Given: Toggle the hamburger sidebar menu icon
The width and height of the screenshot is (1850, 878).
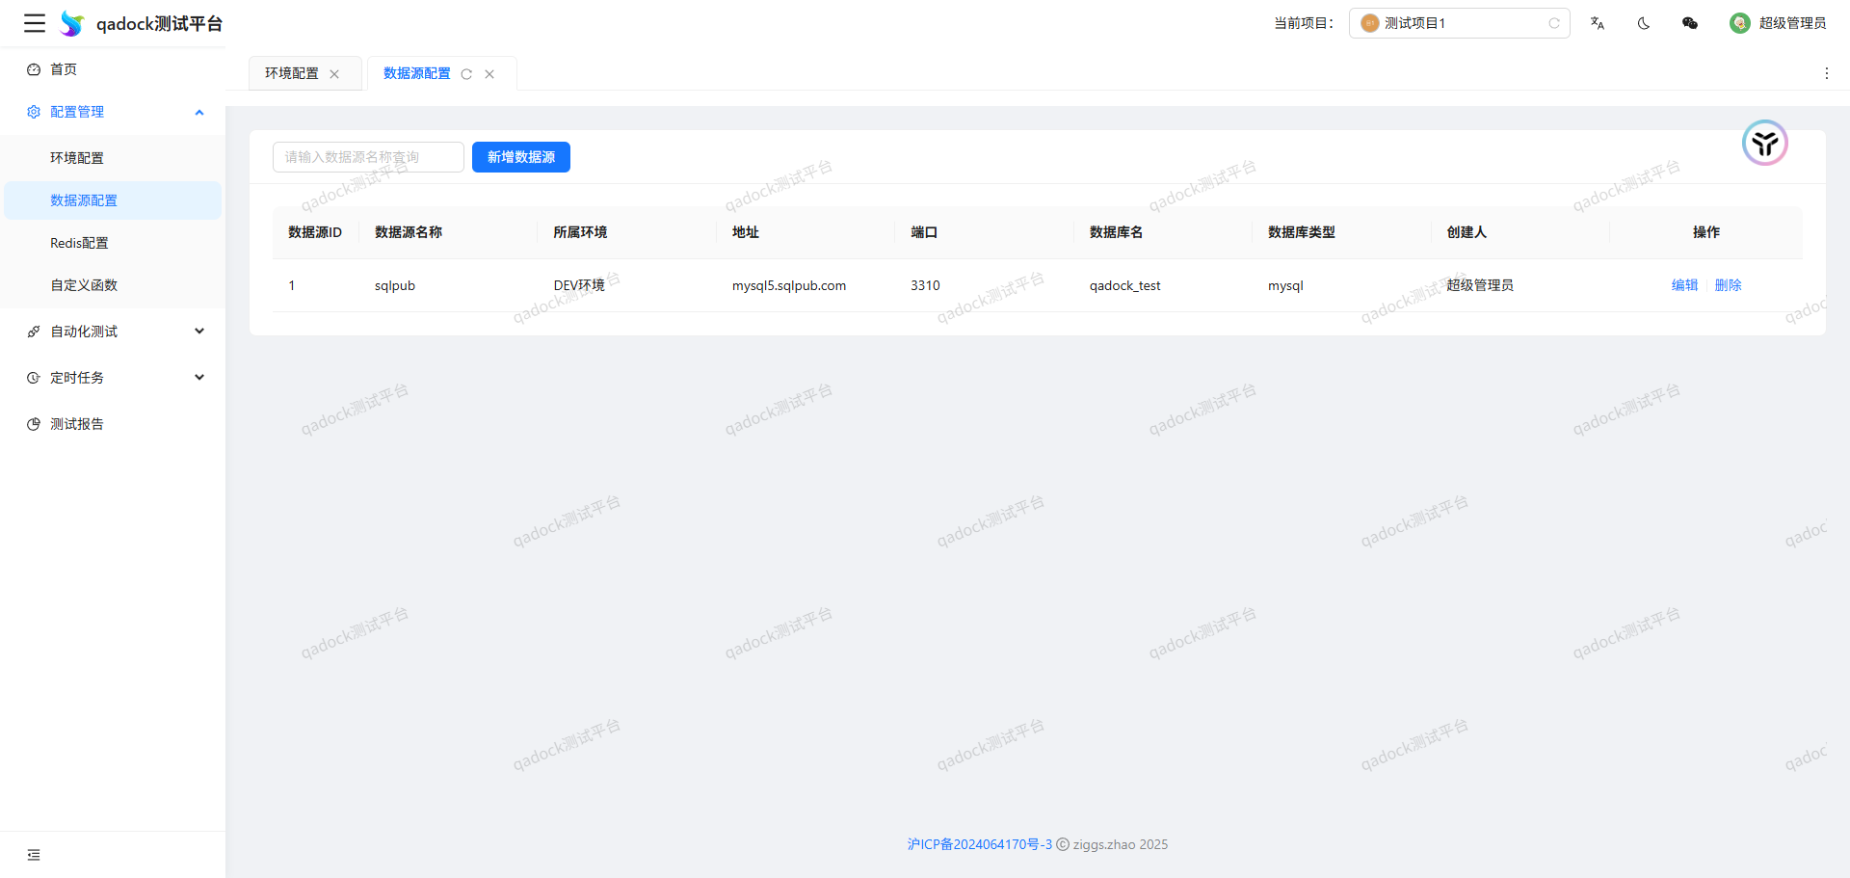Looking at the screenshot, I should click(x=35, y=23).
